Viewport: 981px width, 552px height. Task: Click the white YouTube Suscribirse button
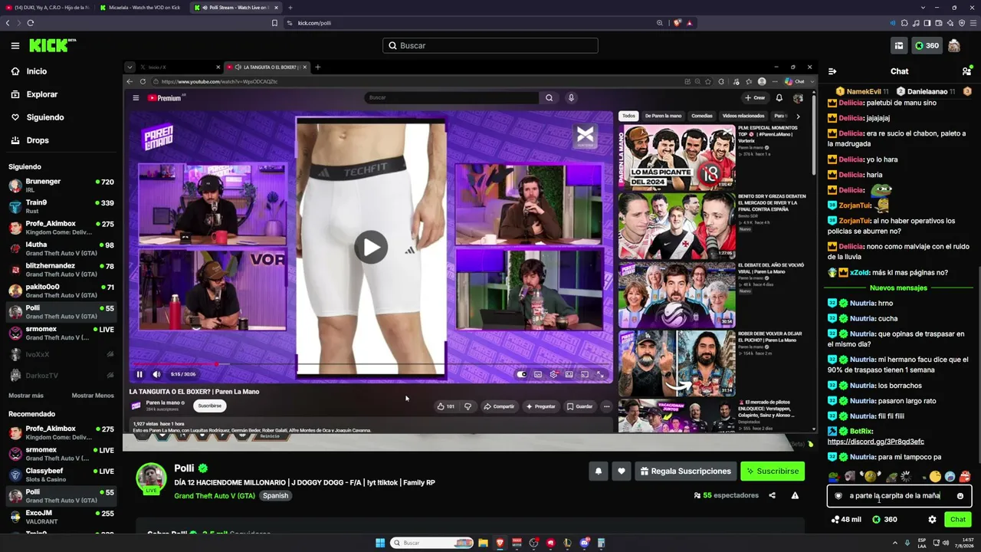click(x=209, y=406)
